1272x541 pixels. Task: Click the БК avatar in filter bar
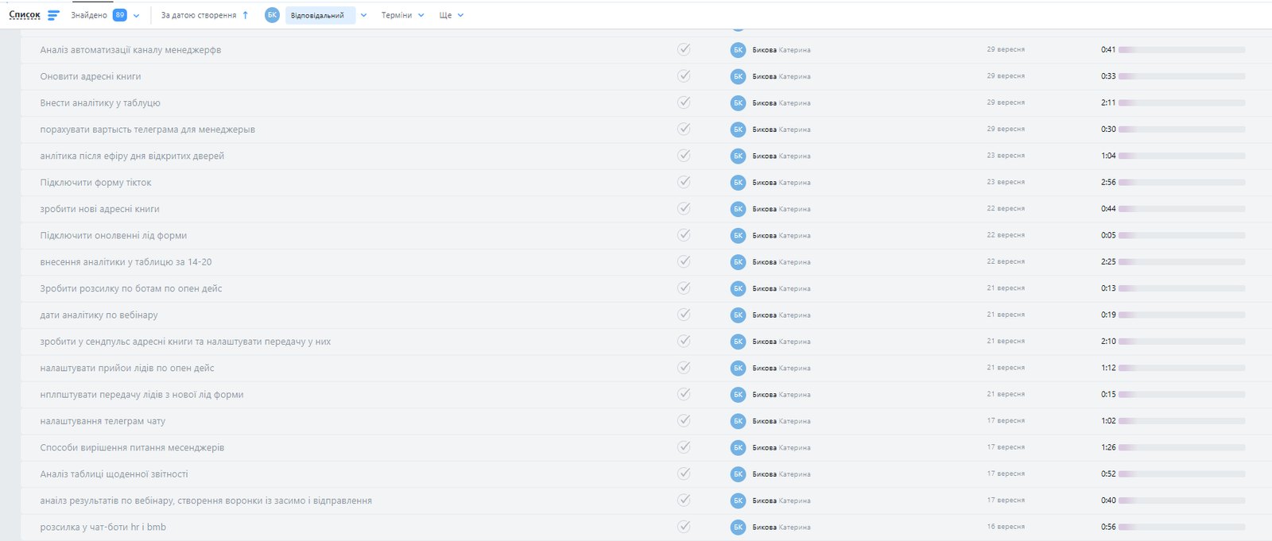pyautogui.click(x=272, y=15)
